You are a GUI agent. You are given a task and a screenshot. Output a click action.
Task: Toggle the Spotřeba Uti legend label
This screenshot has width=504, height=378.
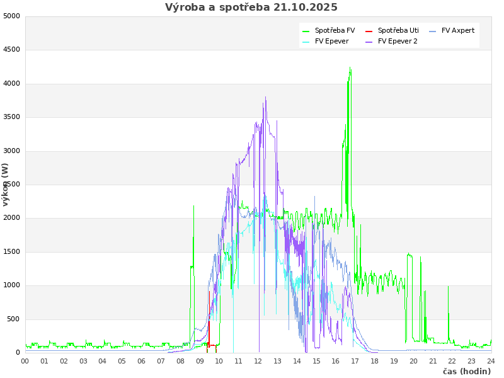coord(398,30)
